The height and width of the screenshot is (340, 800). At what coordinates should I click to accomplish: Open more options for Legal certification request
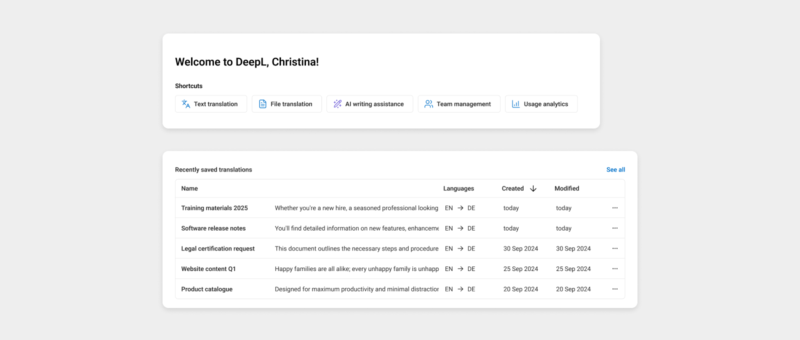(x=615, y=248)
